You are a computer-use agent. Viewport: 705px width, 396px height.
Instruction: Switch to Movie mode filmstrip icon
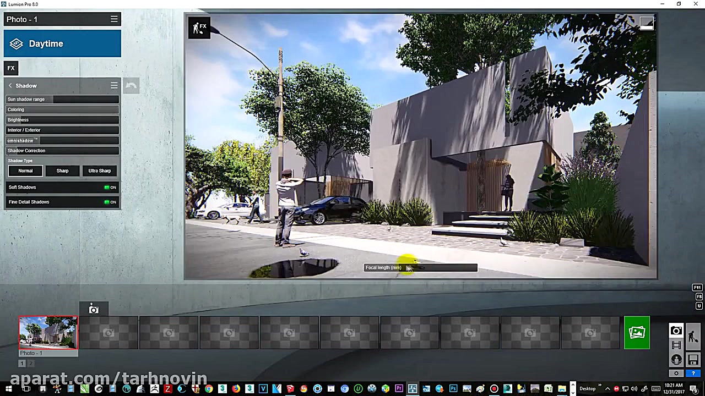pyautogui.click(x=676, y=345)
